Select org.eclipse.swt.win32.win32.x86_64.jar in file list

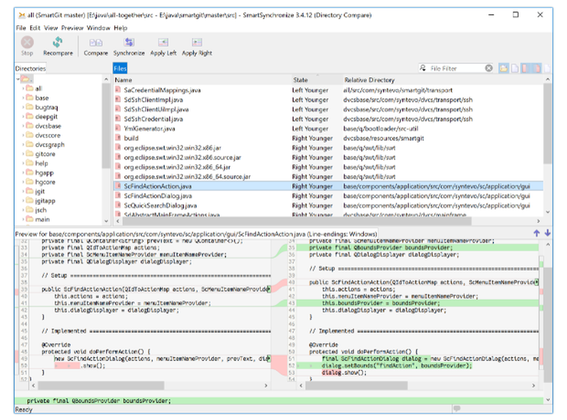point(328,167)
